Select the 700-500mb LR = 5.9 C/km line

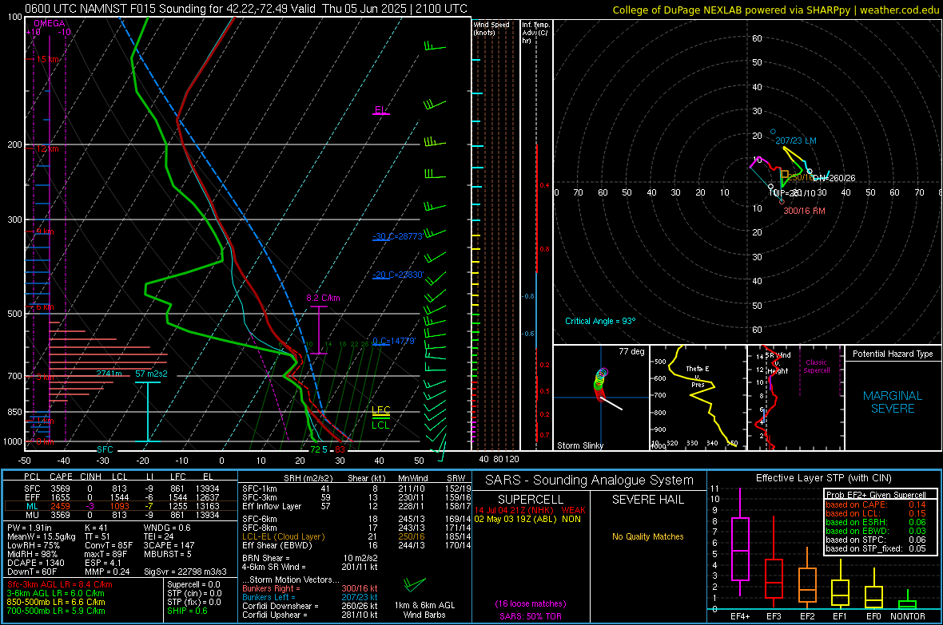[x=56, y=611]
